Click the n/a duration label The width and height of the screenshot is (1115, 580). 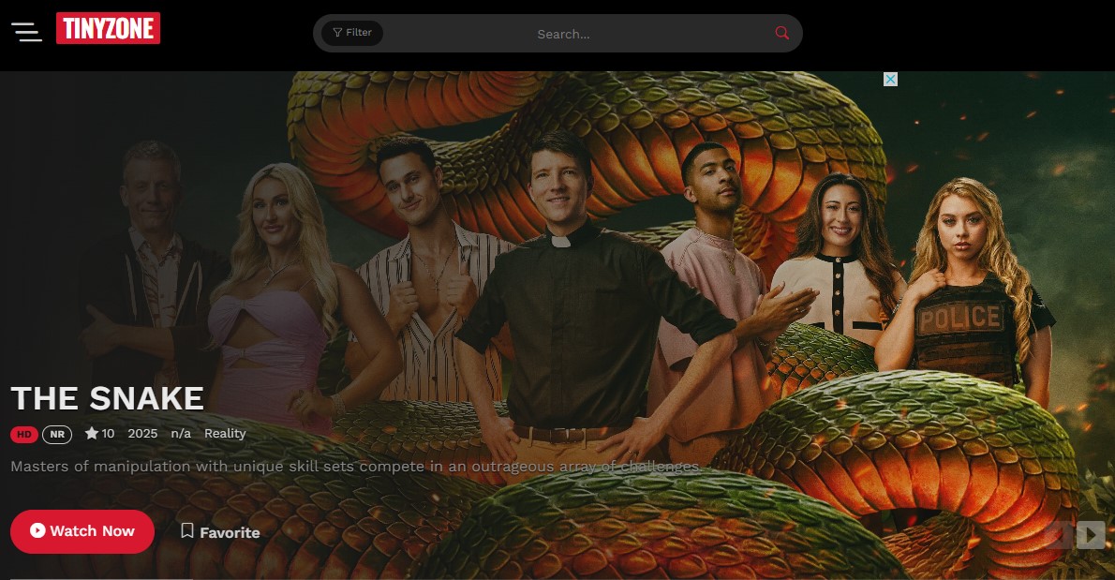pyautogui.click(x=181, y=433)
